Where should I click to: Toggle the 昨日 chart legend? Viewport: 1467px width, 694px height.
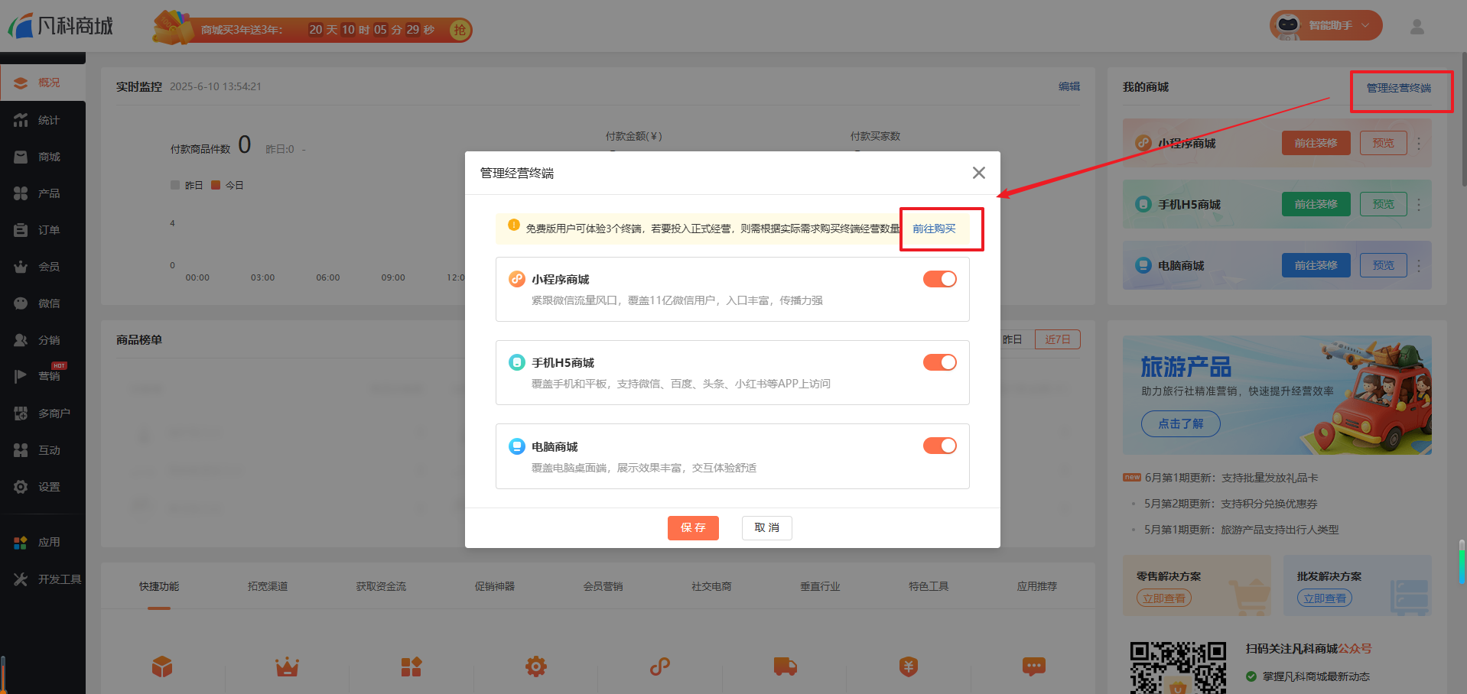coord(187,185)
